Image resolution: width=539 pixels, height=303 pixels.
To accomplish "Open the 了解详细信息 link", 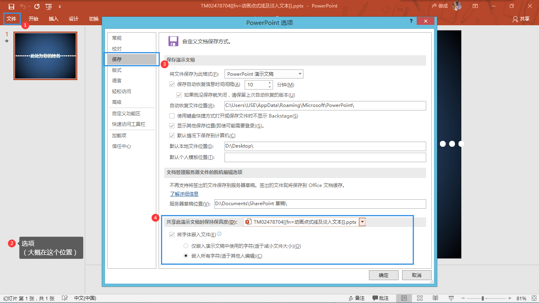I will [x=184, y=194].
